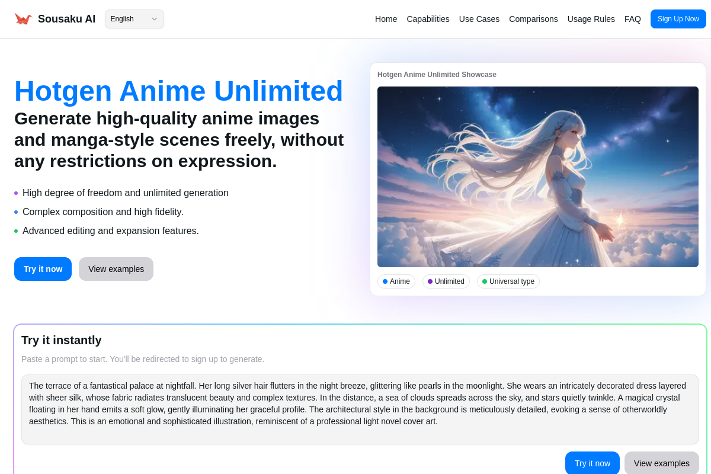Navigate to Use Cases section
Screen dimensions: 711x474
[x=479, y=19]
